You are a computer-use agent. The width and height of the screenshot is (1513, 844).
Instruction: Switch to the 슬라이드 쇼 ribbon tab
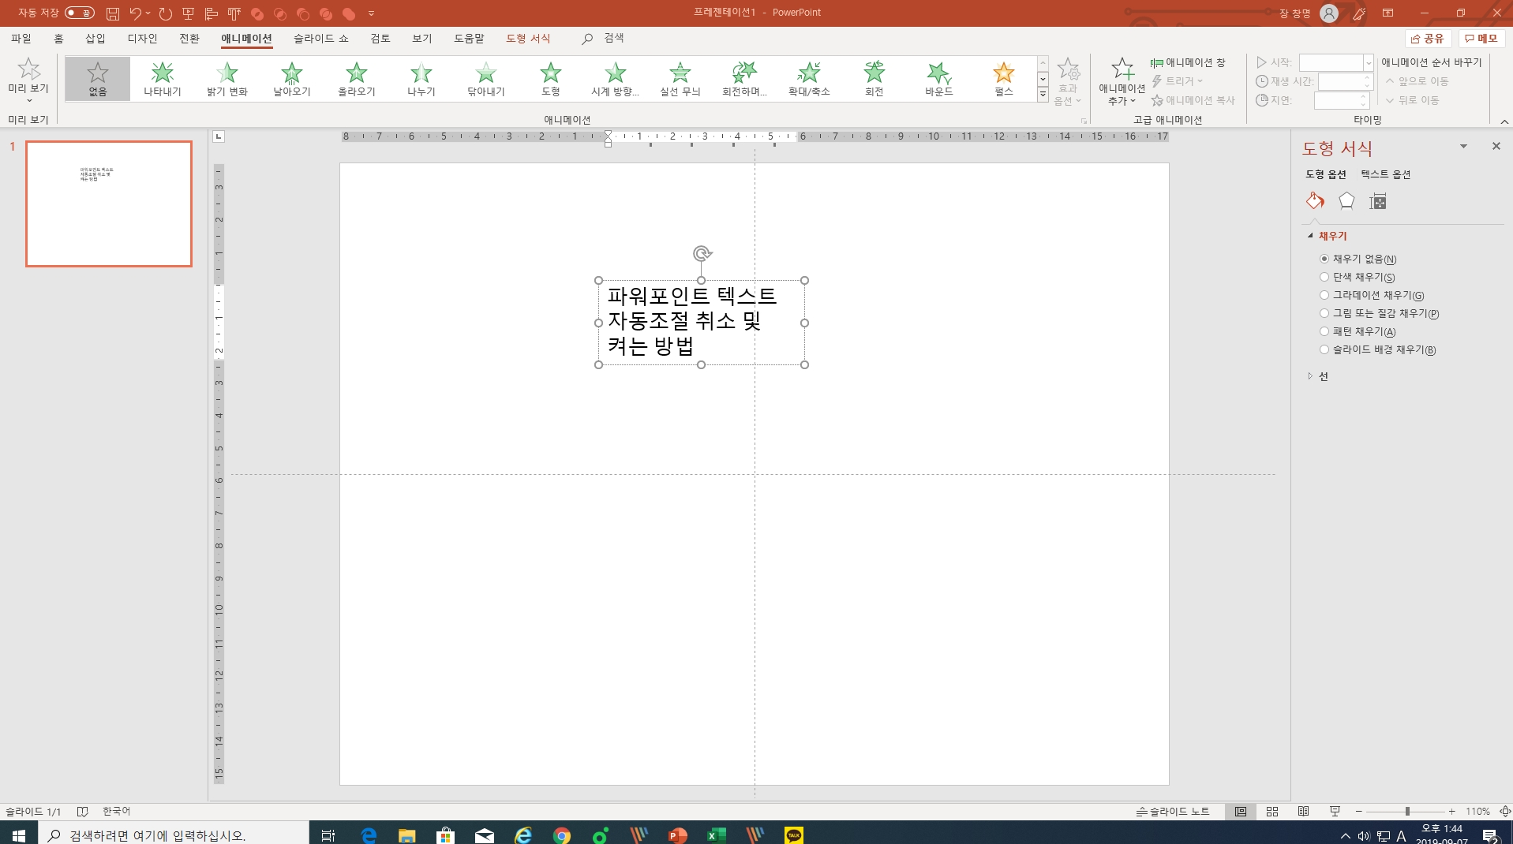coord(321,39)
